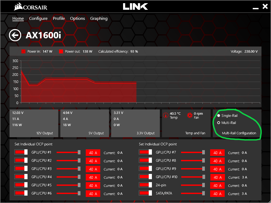Click the 40 A field for GPU/CPU #10

(218, 177)
